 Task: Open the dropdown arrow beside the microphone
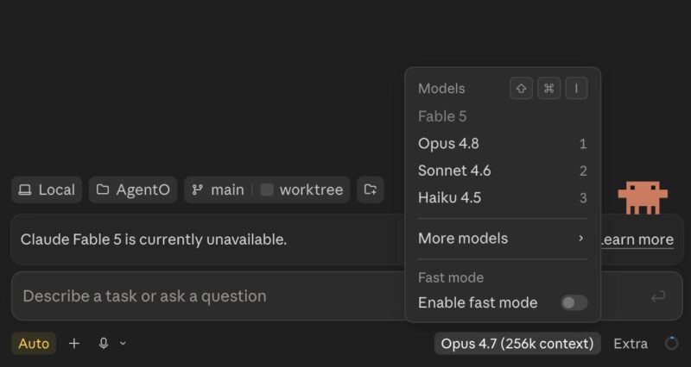coord(123,343)
